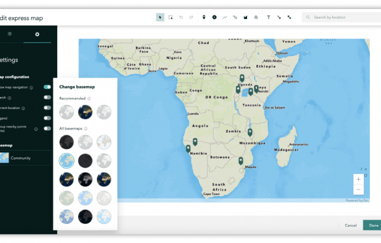Switch to the settings gear tab
Image resolution: width=381 pixels, height=243 pixels.
[37, 34]
